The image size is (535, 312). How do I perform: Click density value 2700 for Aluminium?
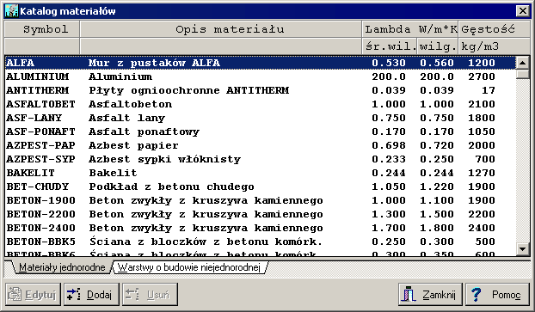click(x=482, y=76)
